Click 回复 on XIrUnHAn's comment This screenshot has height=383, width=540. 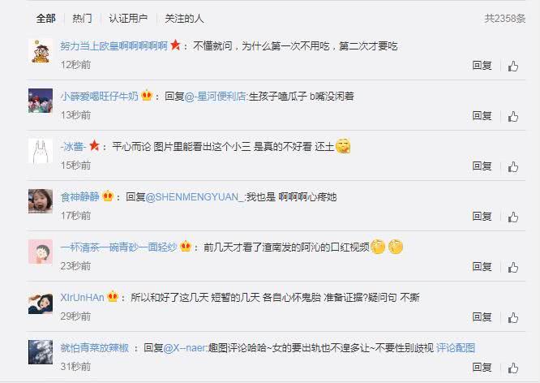click(x=482, y=316)
